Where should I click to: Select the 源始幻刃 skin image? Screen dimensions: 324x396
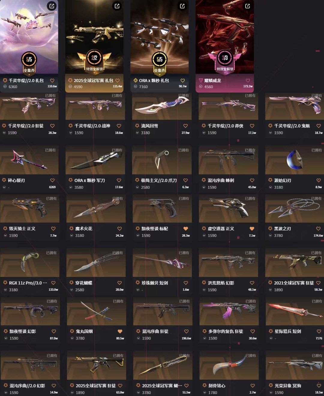point(295,161)
